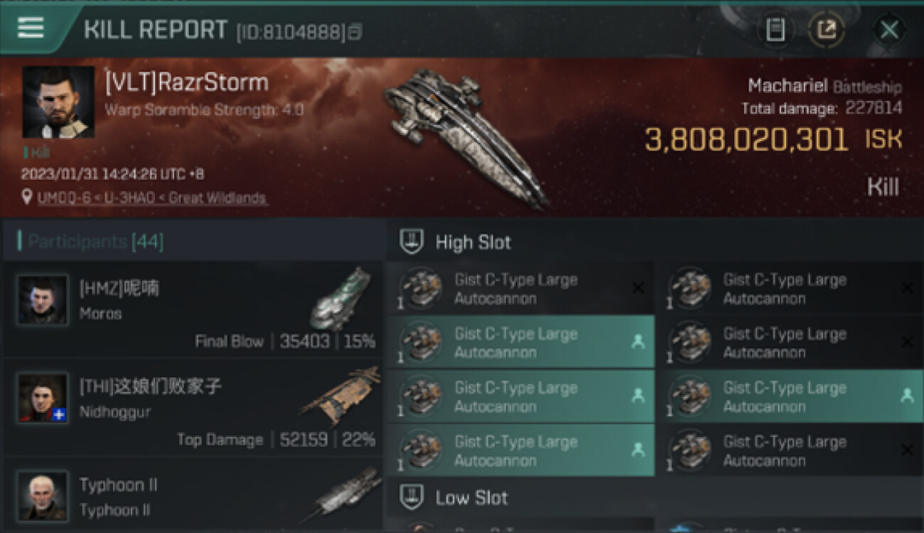Select the Nidhoggur participant portrait
The width and height of the screenshot is (924, 533).
[43, 397]
